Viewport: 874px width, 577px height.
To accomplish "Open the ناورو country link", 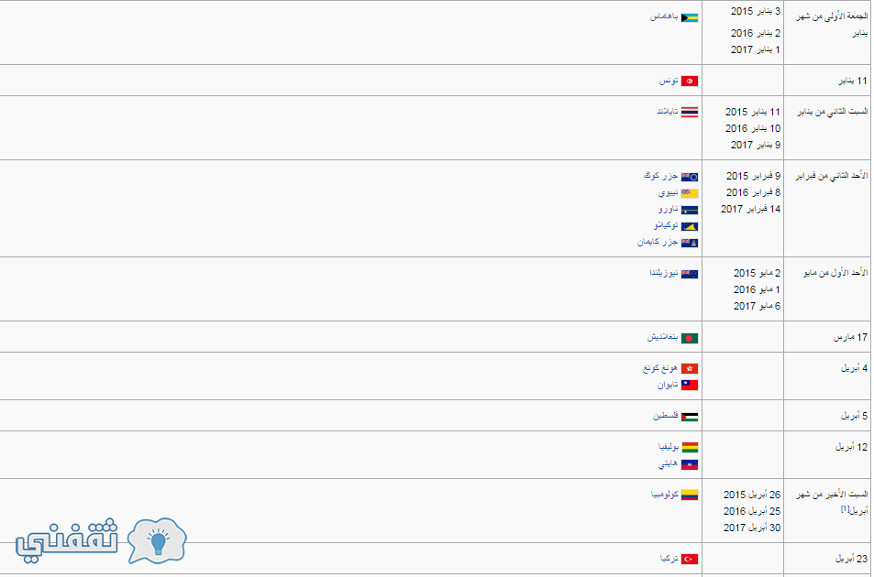I will click(x=668, y=209).
